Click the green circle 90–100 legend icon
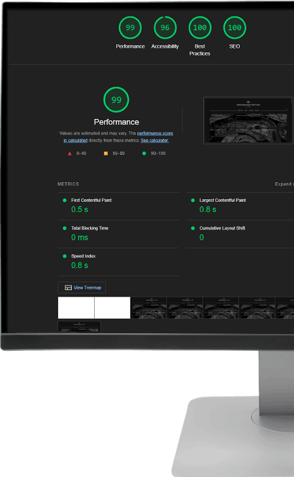 (x=144, y=154)
